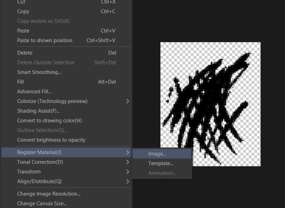The width and height of the screenshot is (285, 208).
Task: Choose Cut from the Edit menu
Action: tap(66, 2)
